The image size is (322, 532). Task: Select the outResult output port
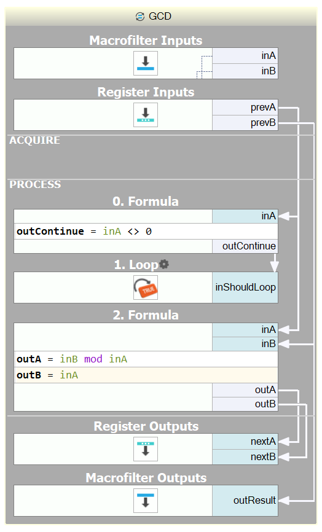pos(245,501)
